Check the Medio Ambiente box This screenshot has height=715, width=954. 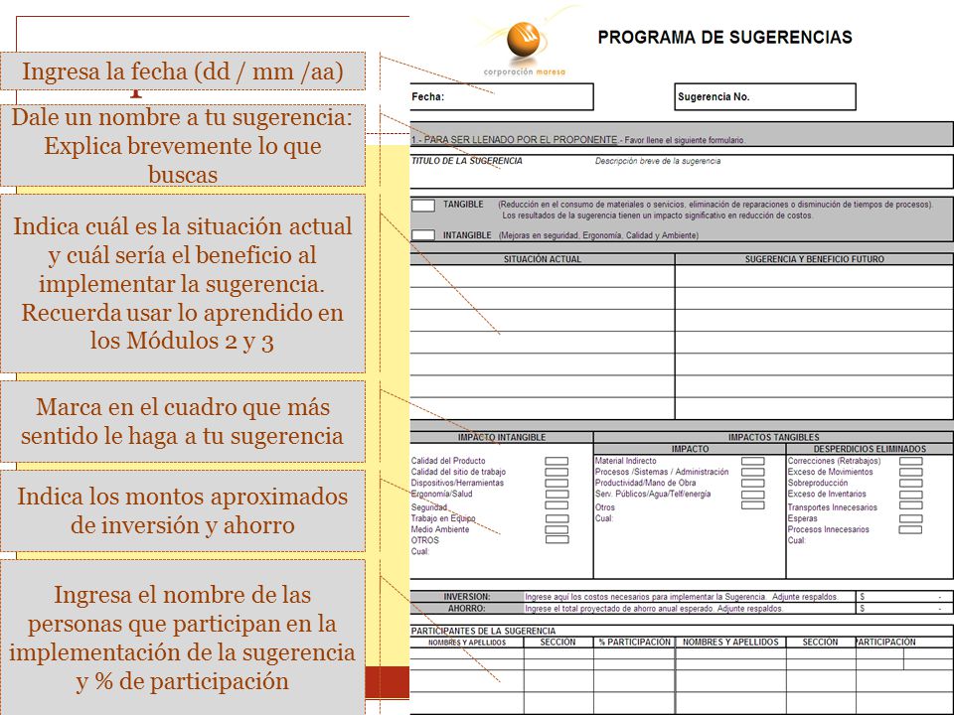pyautogui.click(x=556, y=529)
